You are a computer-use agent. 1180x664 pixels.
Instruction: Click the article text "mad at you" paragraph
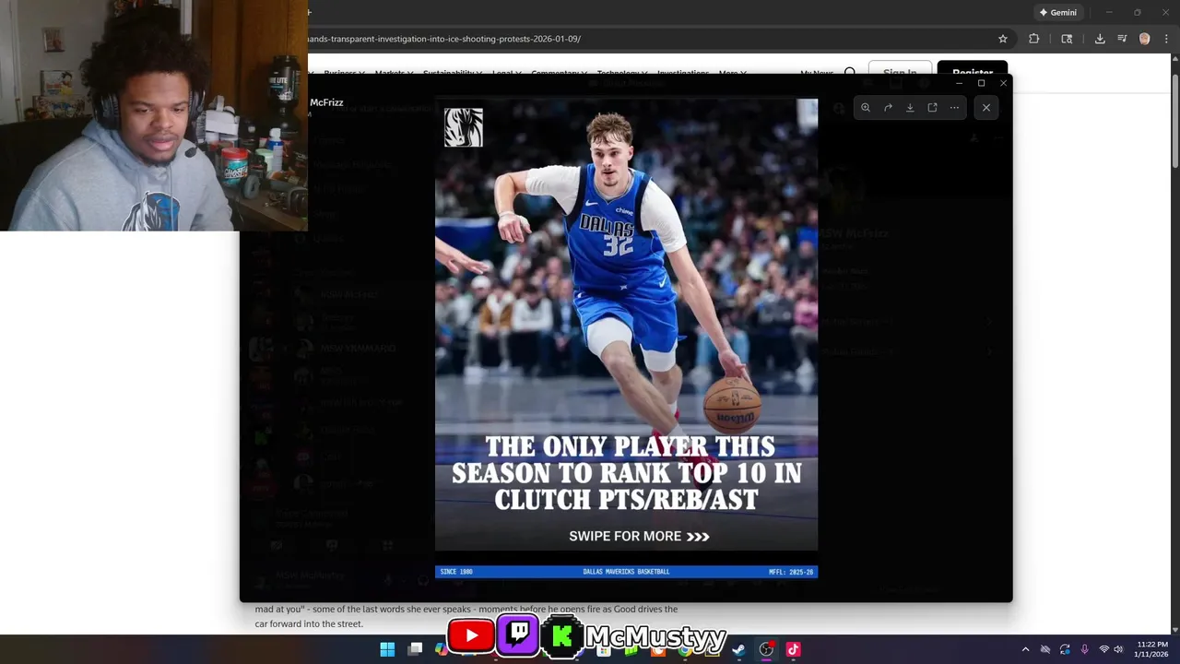coord(466,616)
